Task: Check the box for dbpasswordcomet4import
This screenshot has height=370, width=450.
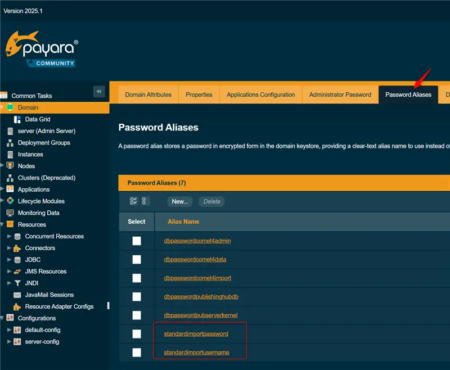Action: 137,278
